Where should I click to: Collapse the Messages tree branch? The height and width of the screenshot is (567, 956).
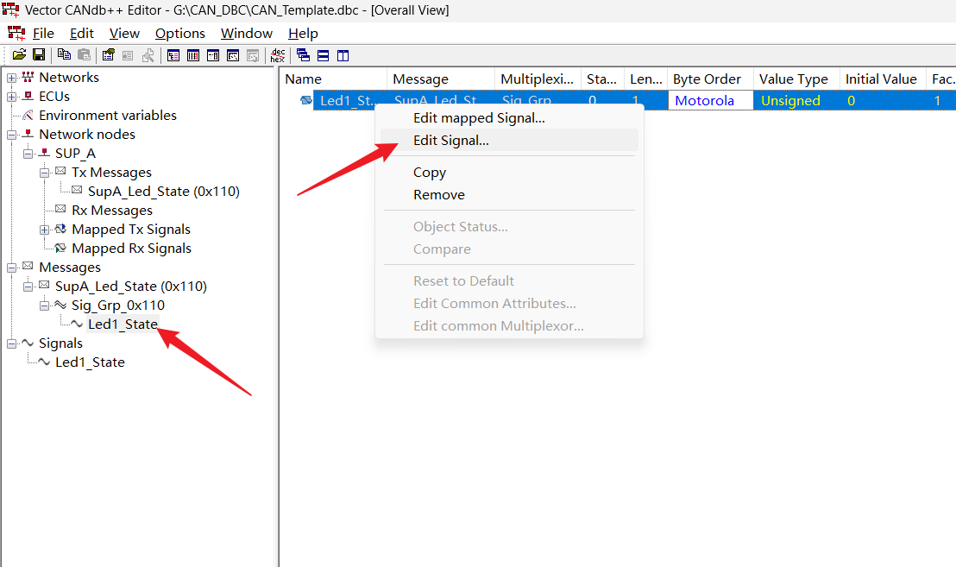point(11,268)
